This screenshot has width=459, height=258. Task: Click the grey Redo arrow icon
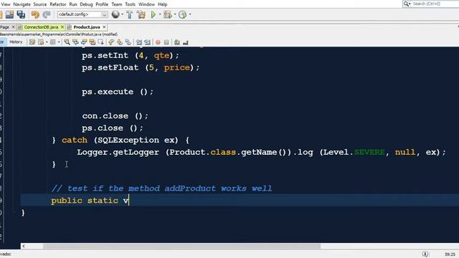(46, 14)
